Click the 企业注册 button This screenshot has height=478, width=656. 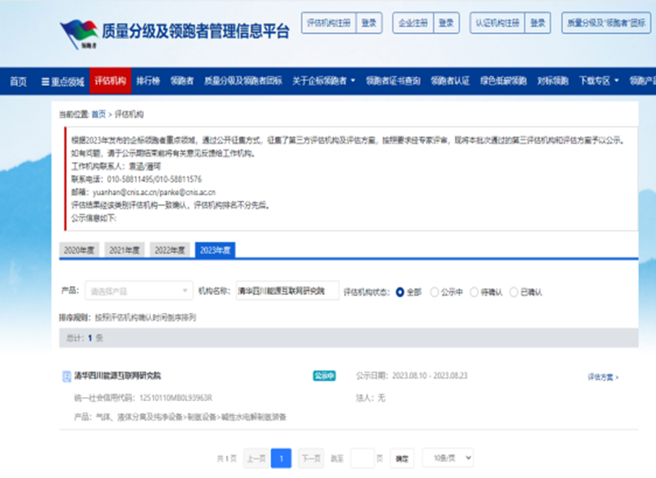(x=413, y=23)
